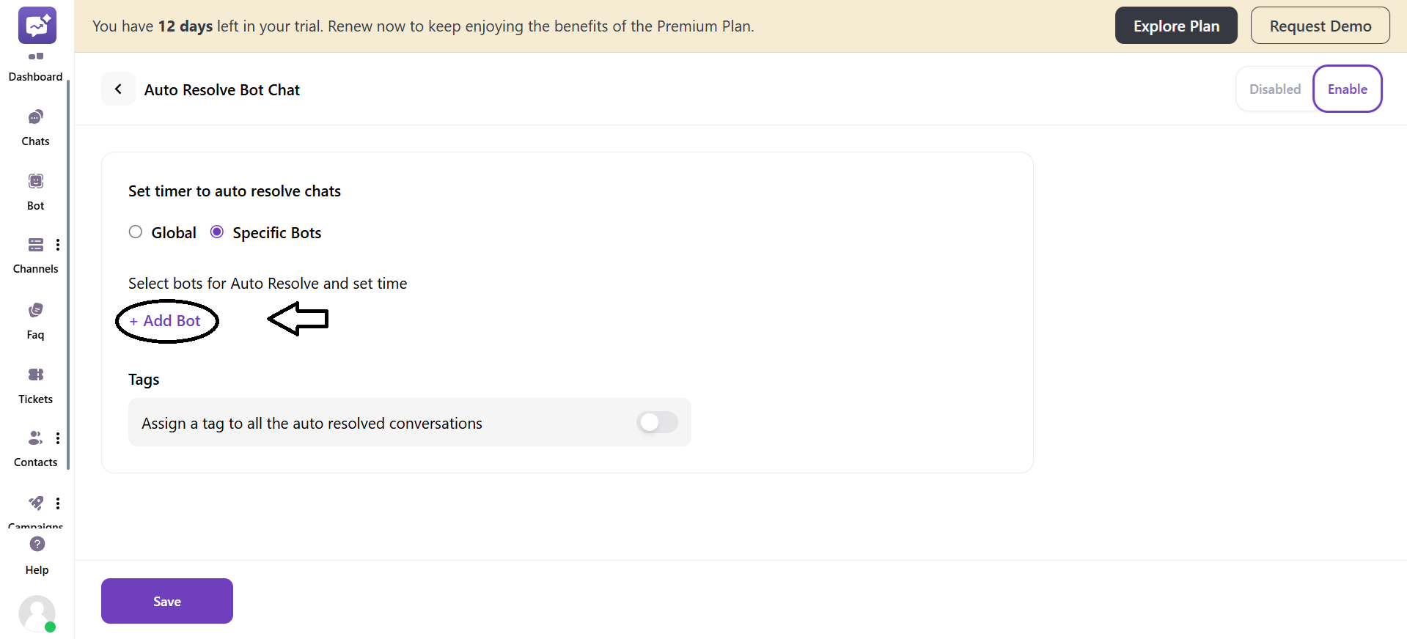Image resolution: width=1407 pixels, height=642 pixels.
Task: Open the Channels icon in sidebar
Action: pos(35,245)
